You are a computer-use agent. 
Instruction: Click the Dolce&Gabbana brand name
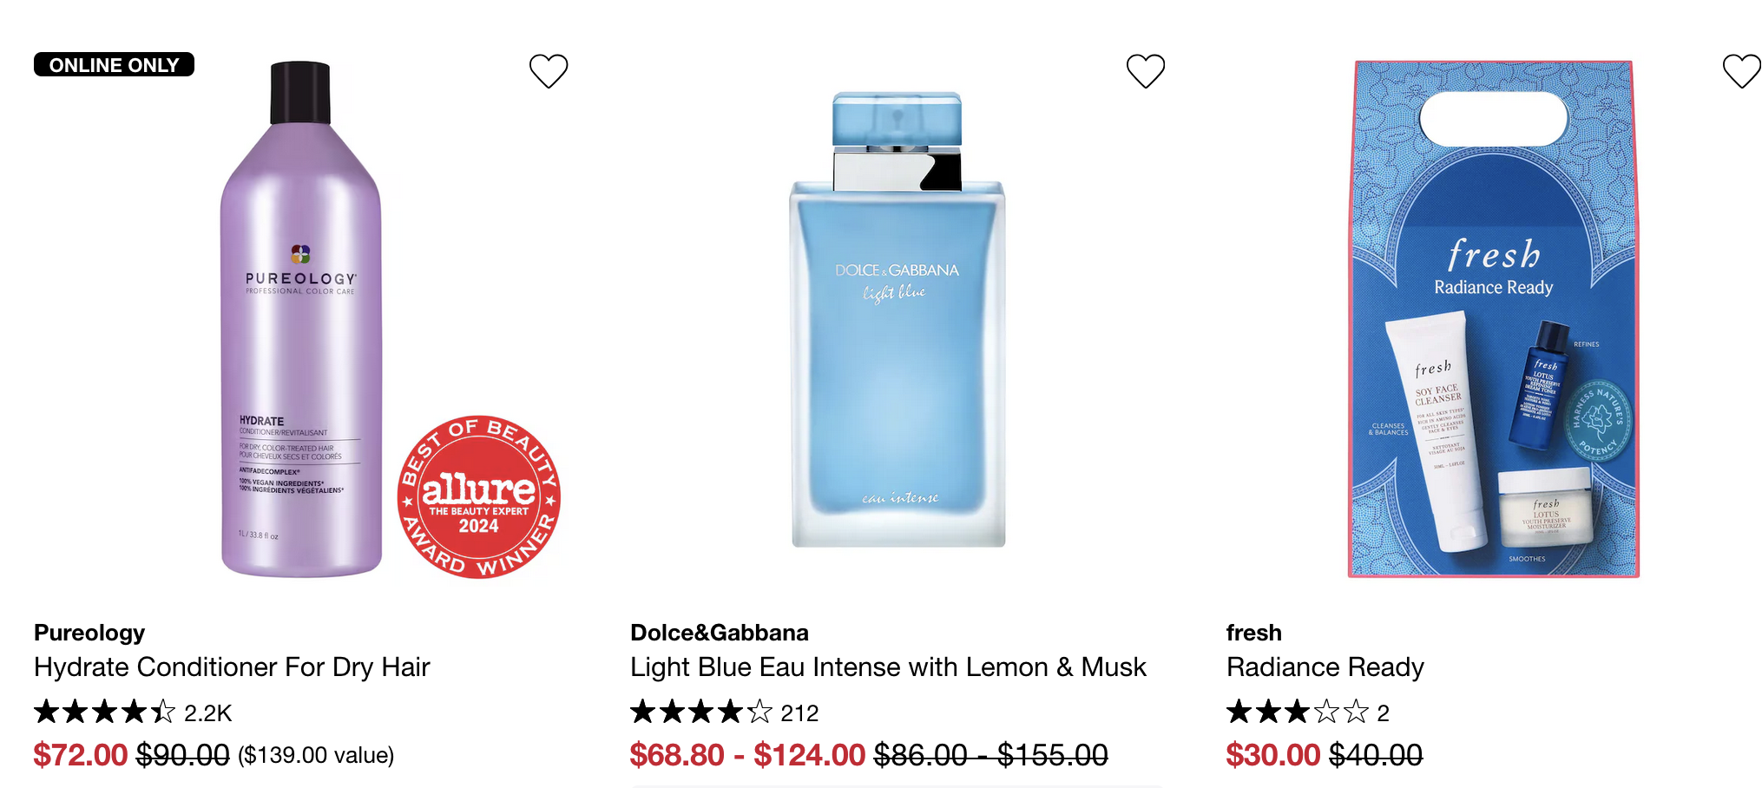pyautogui.click(x=719, y=633)
